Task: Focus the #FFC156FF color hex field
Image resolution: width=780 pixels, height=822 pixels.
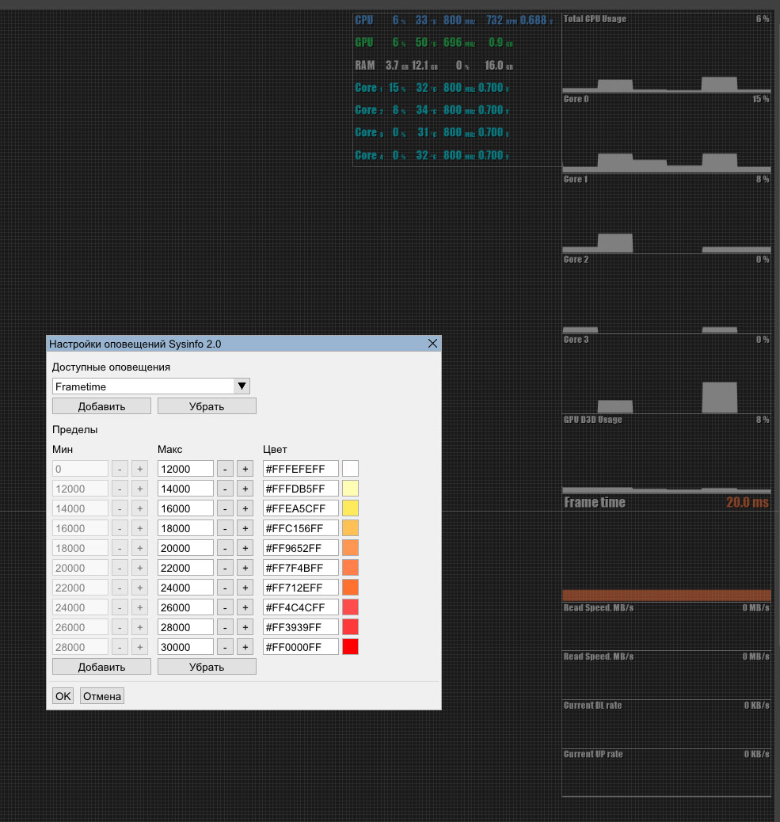Action: coord(300,528)
